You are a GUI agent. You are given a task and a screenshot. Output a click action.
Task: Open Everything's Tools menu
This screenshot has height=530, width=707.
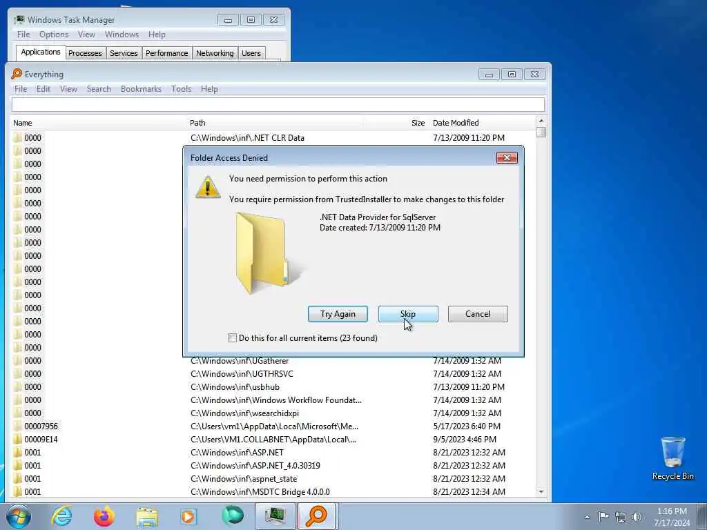(x=182, y=89)
